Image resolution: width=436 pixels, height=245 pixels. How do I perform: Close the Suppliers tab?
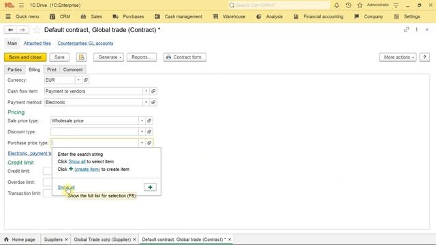(66, 240)
